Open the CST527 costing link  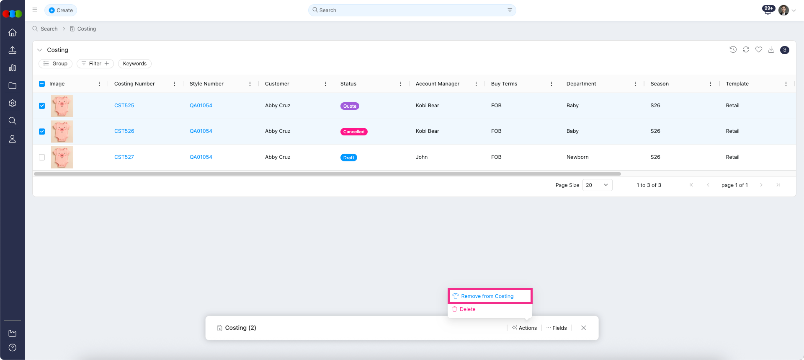click(x=124, y=157)
